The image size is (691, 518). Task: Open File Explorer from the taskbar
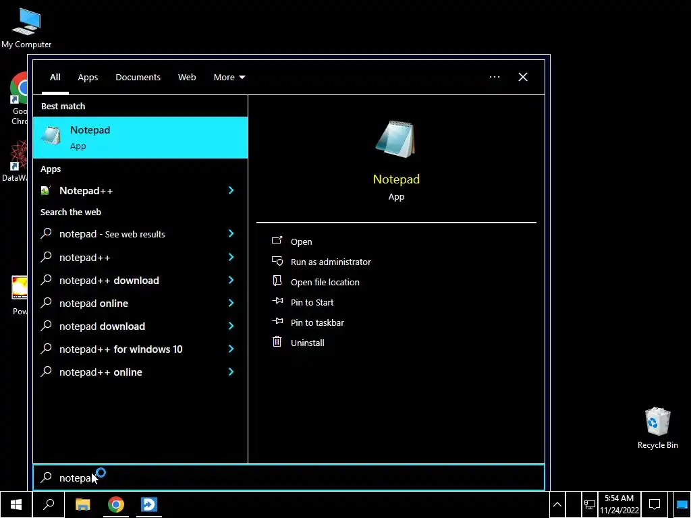click(82, 505)
